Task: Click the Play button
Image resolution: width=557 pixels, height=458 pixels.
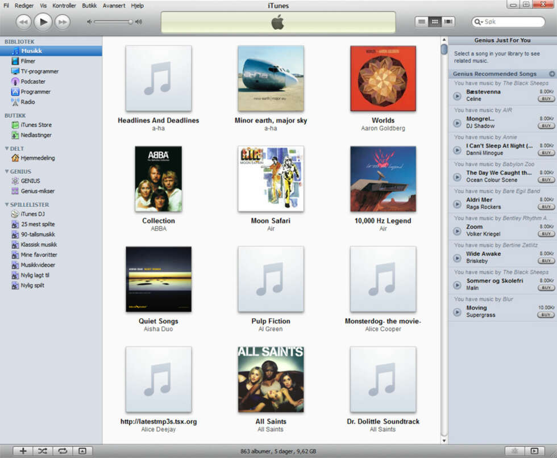Action: coord(43,22)
